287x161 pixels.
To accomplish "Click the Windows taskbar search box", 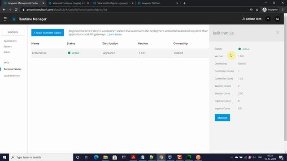I will tap(41, 157).
